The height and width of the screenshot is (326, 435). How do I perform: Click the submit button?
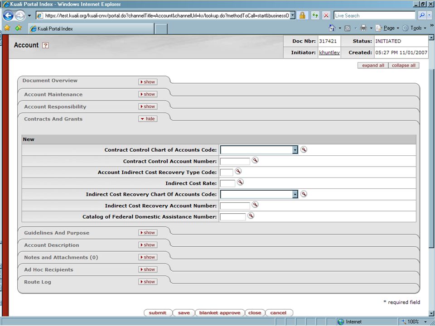(x=158, y=313)
